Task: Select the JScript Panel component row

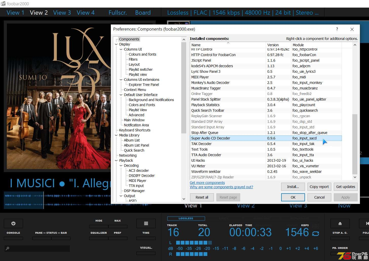Action: (x=266, y=60)
